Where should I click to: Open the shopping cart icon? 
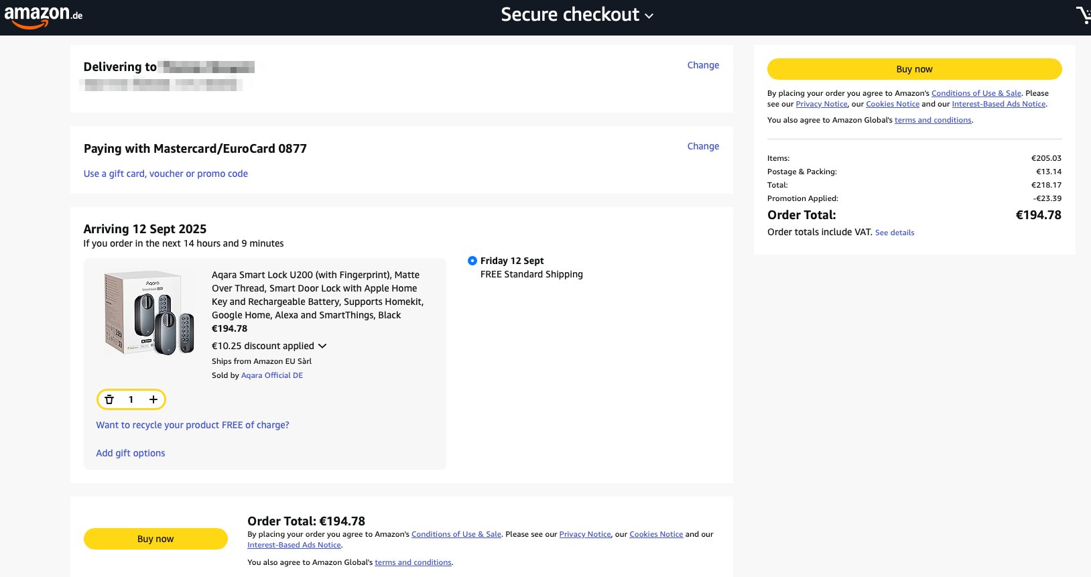[x=1083, y=15]
